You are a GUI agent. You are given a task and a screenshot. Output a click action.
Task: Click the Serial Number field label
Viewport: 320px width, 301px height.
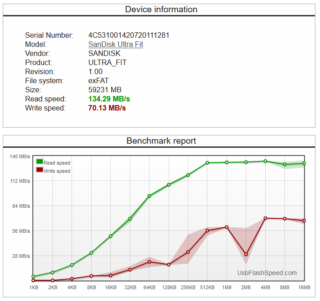point(49,35)
